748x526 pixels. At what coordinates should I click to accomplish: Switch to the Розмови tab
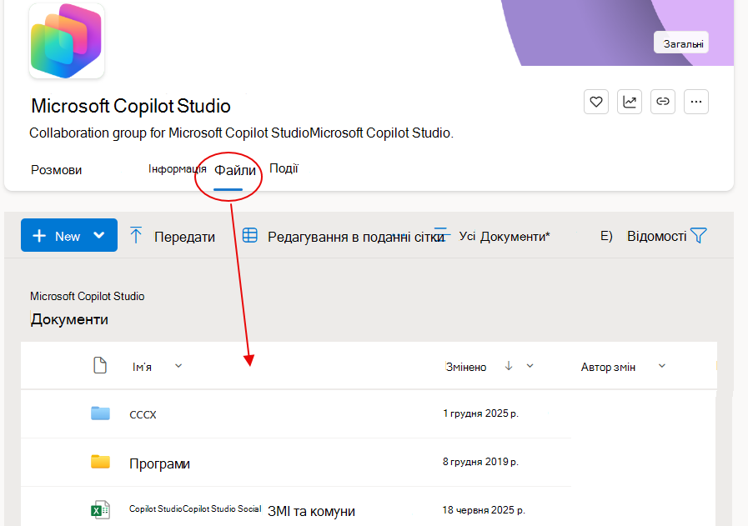pyautogui.click(x=57, y=170)
